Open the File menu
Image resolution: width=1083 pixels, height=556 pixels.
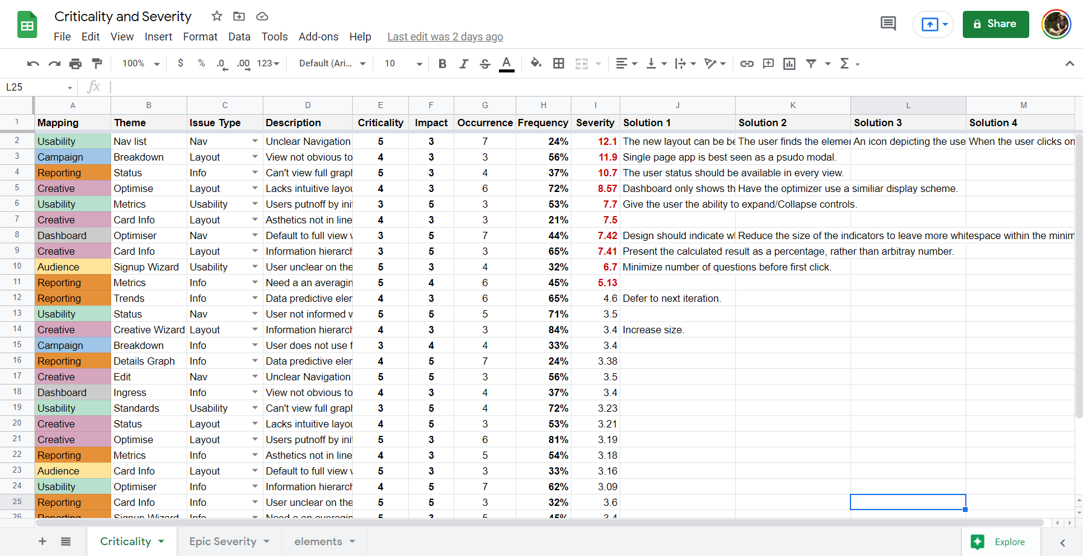[62, 37]
